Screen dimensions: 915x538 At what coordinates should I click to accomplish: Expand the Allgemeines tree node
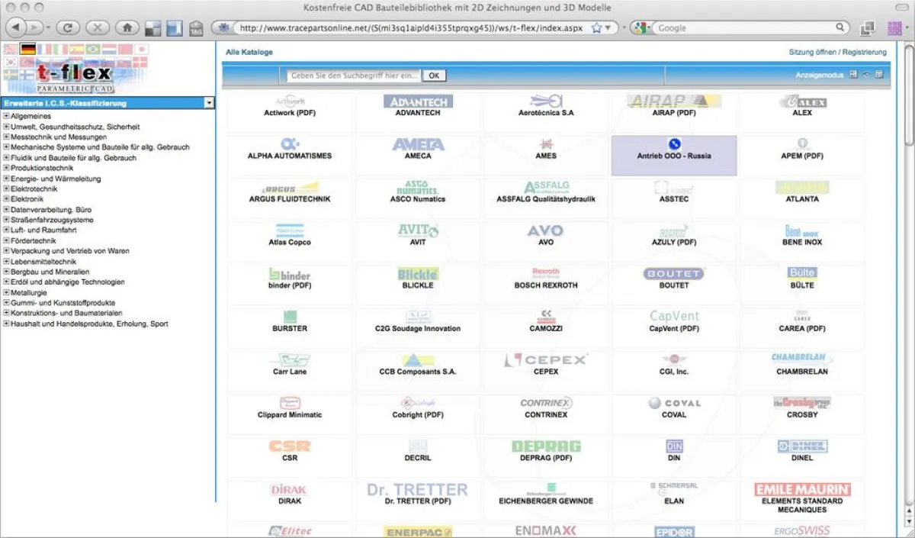[x=6, y=116]
